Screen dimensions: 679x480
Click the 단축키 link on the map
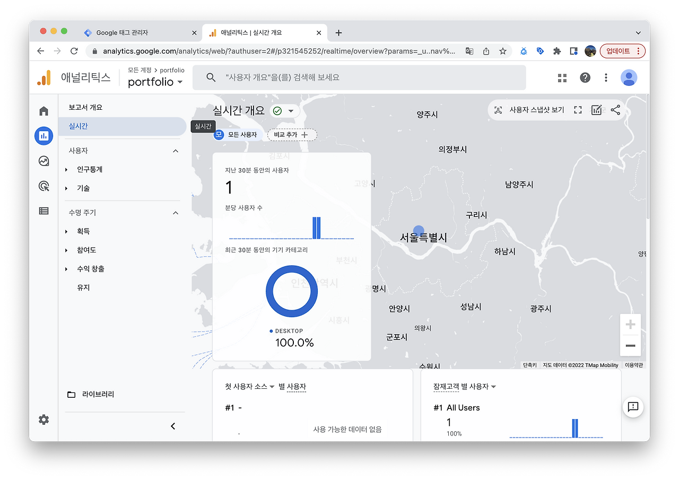(529, 365)
